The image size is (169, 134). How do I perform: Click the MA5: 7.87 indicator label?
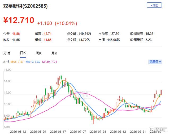pyautogui.click(x=17, y=62)
